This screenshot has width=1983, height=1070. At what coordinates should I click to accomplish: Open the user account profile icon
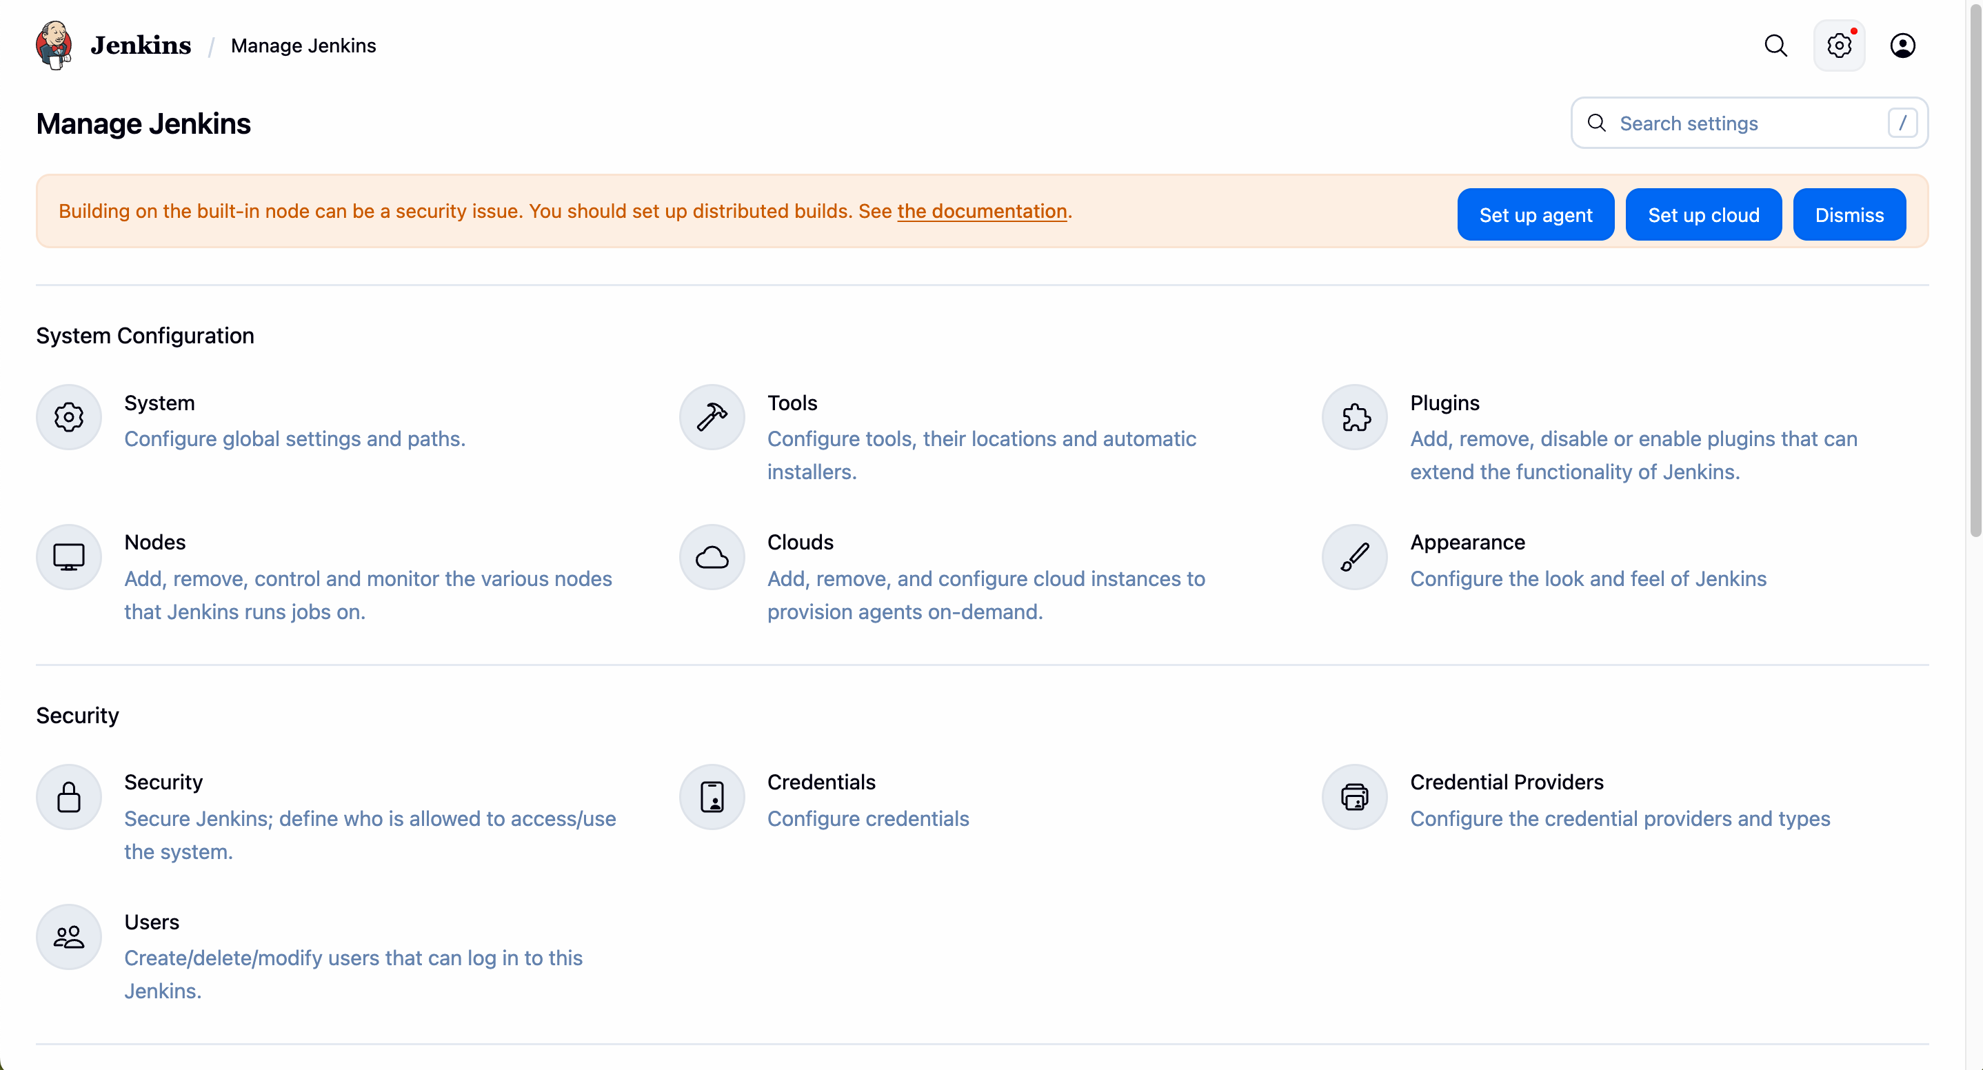click(x=1902, y=46)
